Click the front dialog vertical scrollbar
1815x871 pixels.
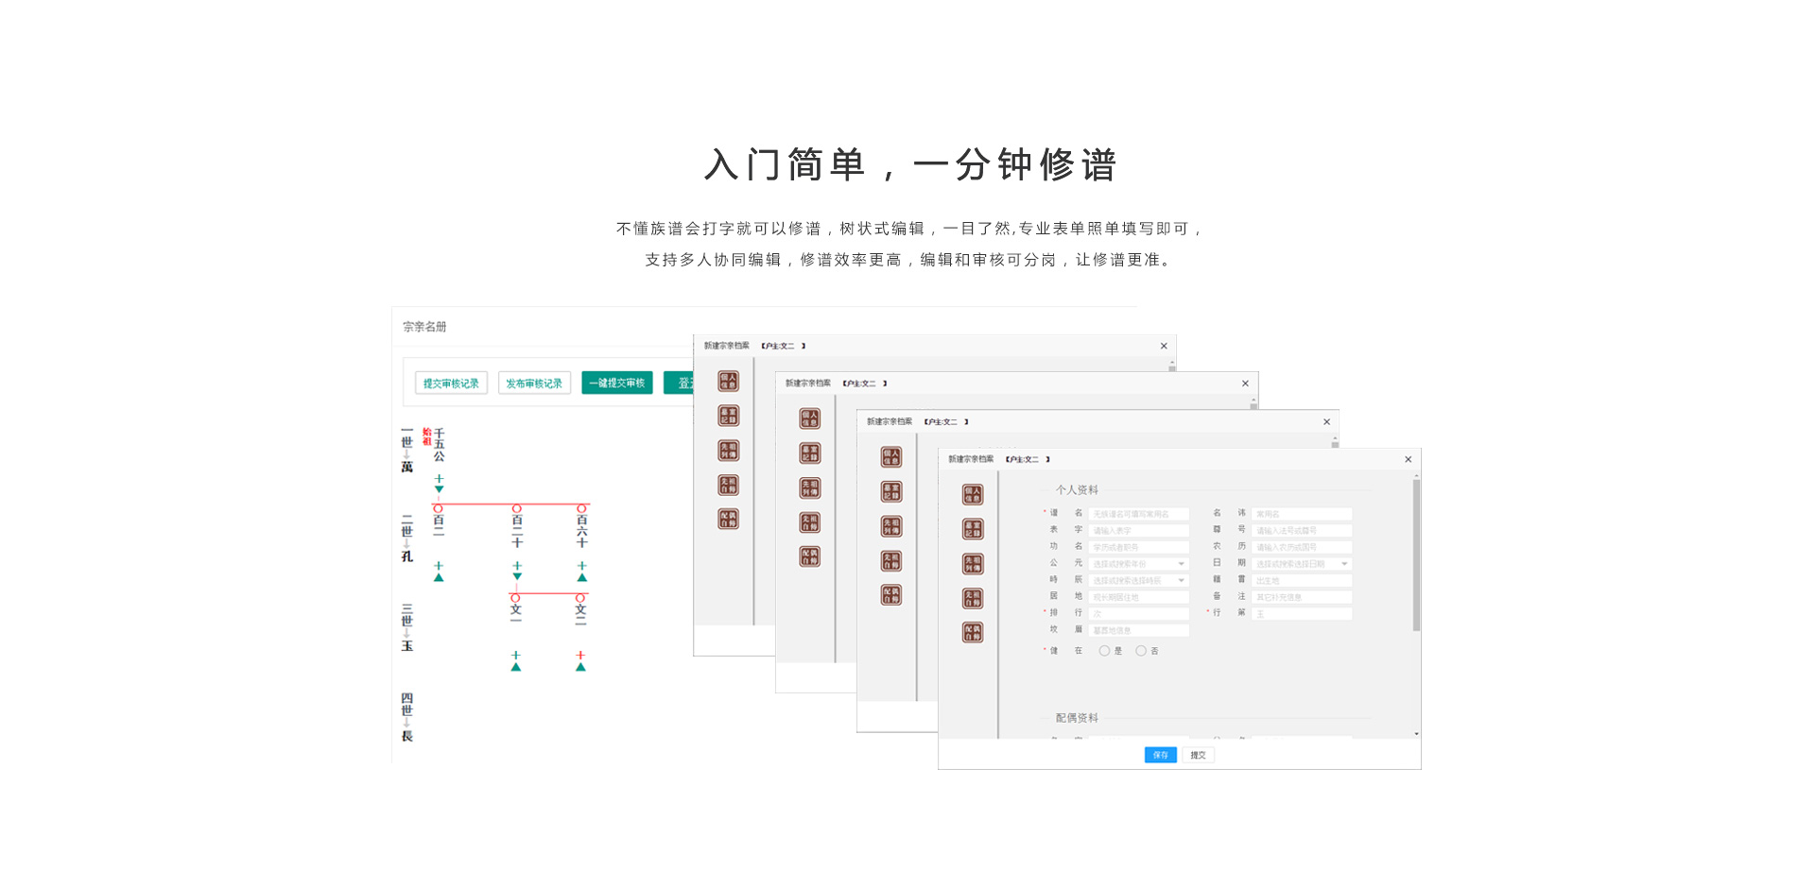1416,557
